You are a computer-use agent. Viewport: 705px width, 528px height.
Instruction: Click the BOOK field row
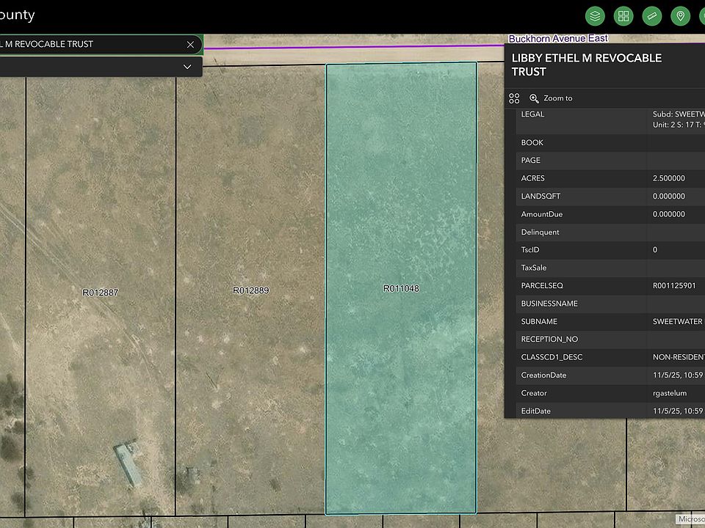coord(610,143)
